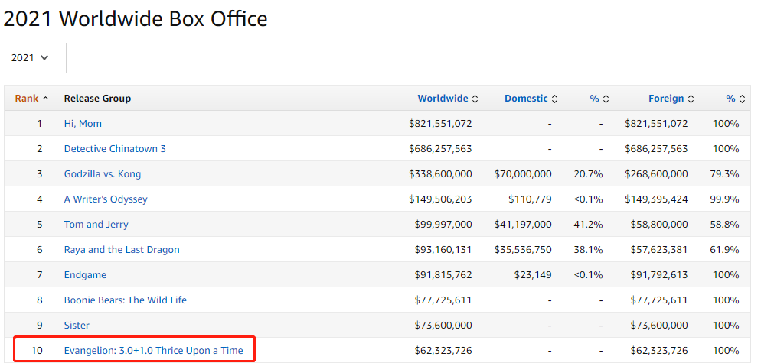Sort by Domestic gross column
761x363 pixels.
(x=530, y=99)
